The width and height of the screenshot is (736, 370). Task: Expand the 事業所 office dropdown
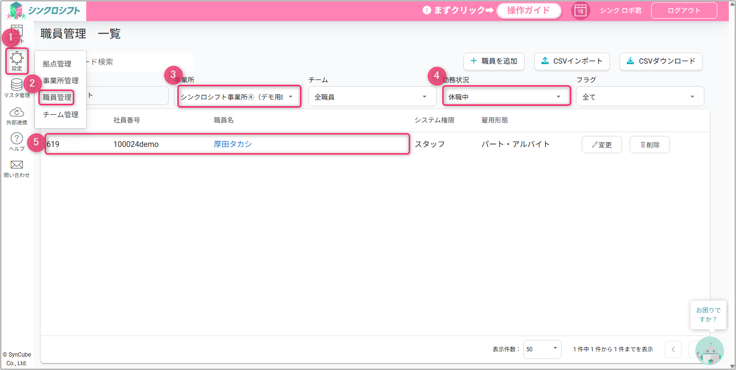(x=239, y=97)
